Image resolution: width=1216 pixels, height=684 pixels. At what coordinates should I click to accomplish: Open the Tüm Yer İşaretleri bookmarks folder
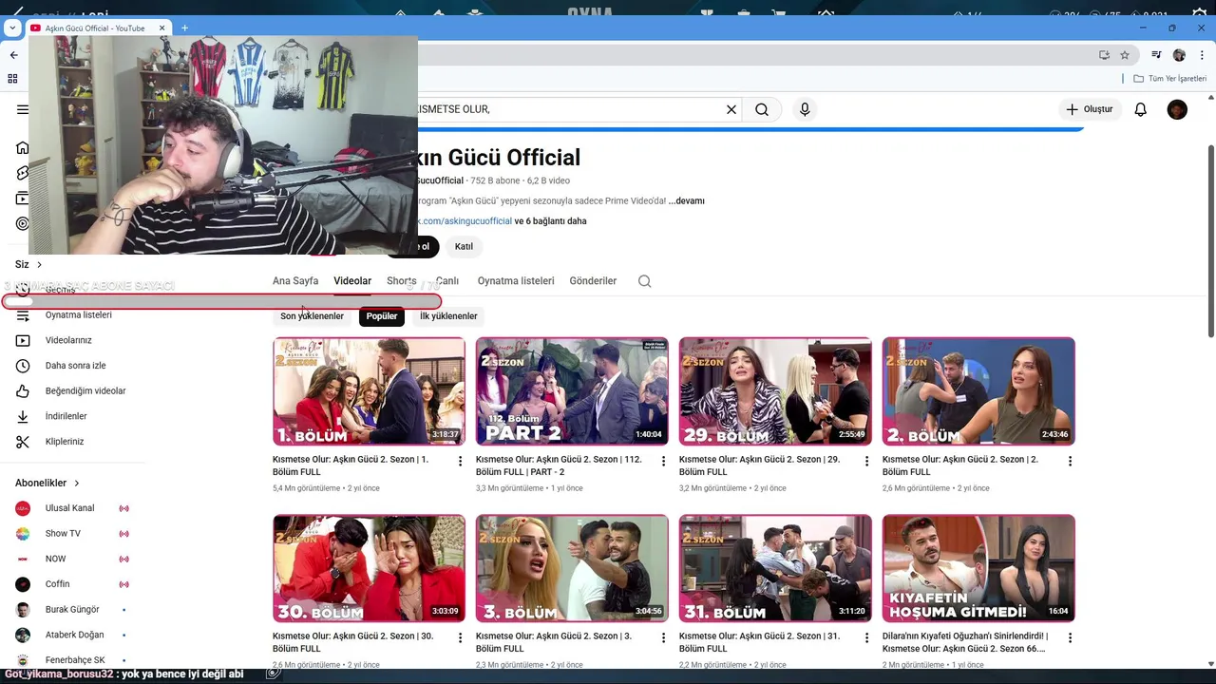(1169, 79)
